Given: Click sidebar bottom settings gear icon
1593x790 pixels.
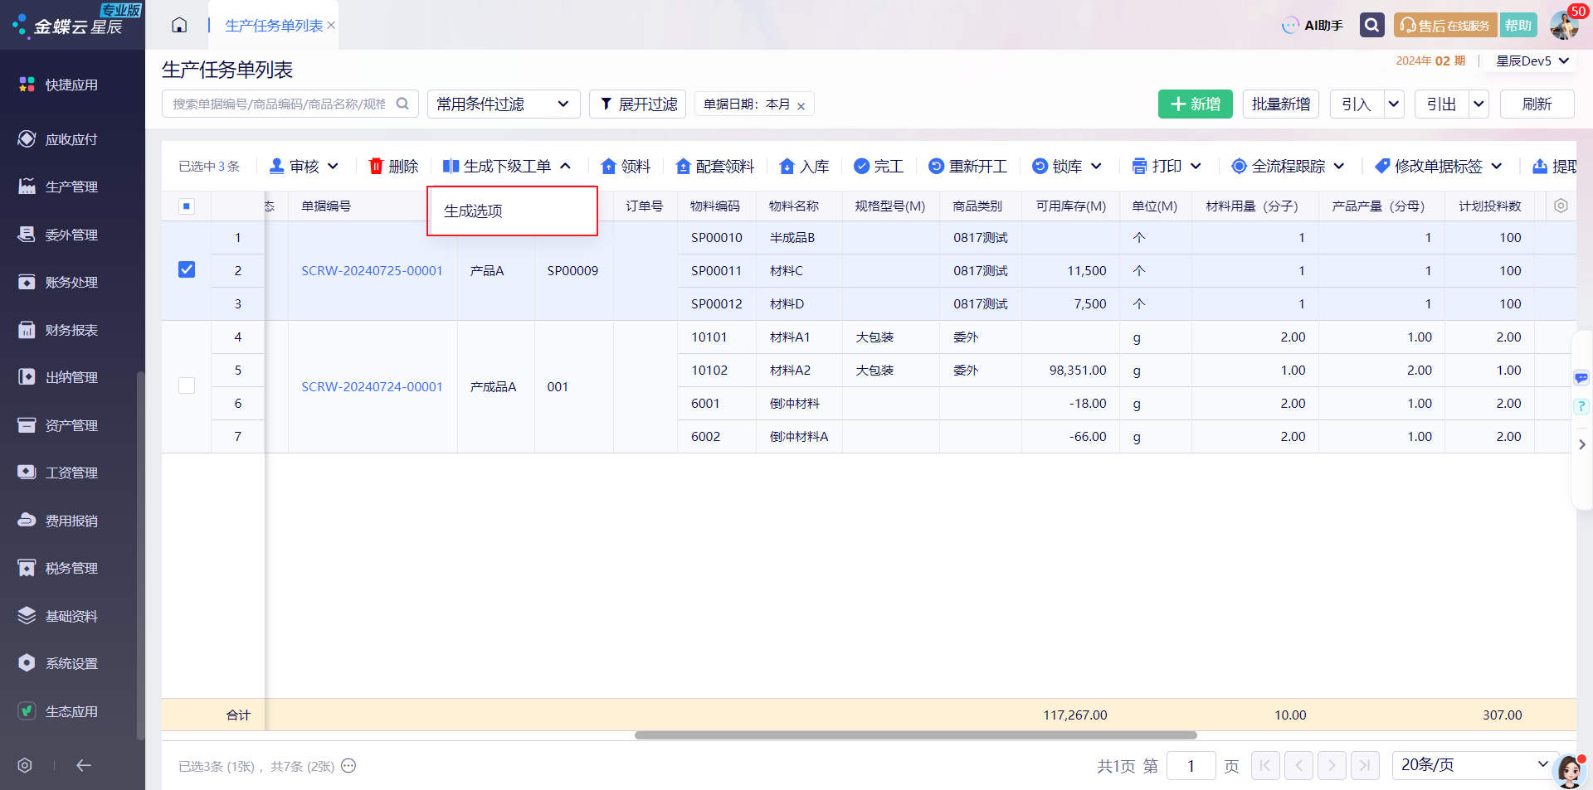Looking at the screenshot, I should [x=25, y=765].
